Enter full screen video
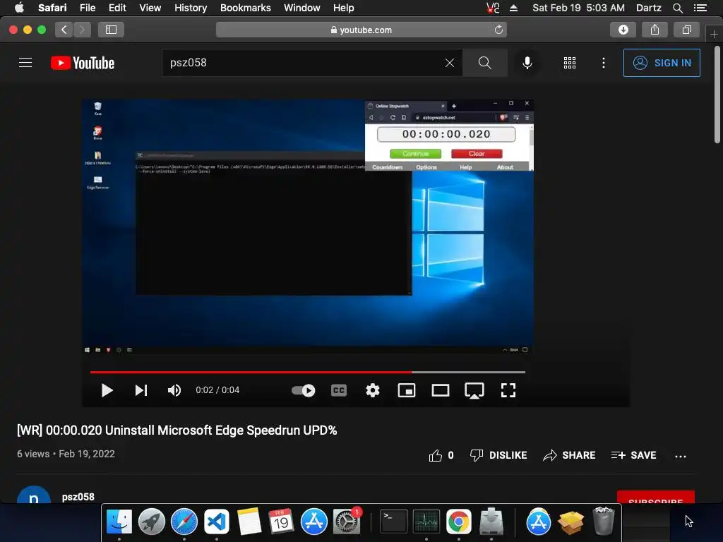723x542 pixels. coord(508,390)
